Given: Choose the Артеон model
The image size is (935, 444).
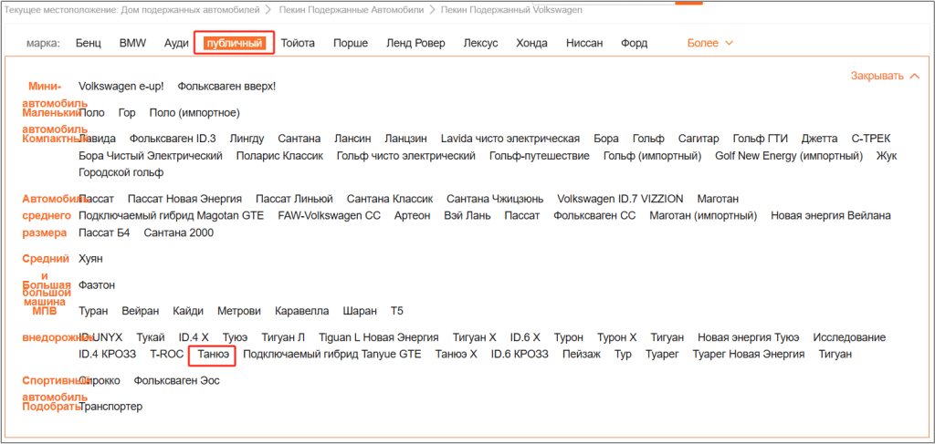Looking at the screenshot, I should pos(412,215).
